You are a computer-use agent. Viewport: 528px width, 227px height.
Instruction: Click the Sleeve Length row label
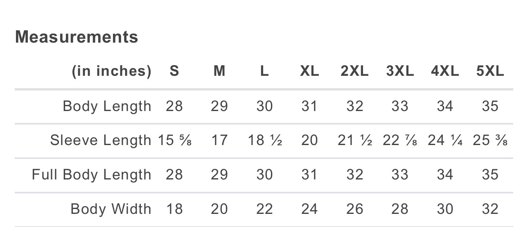101,141
